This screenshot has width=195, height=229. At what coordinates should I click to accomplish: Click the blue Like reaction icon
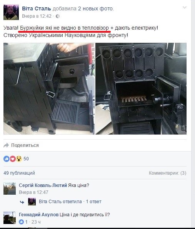click(7, 159)
